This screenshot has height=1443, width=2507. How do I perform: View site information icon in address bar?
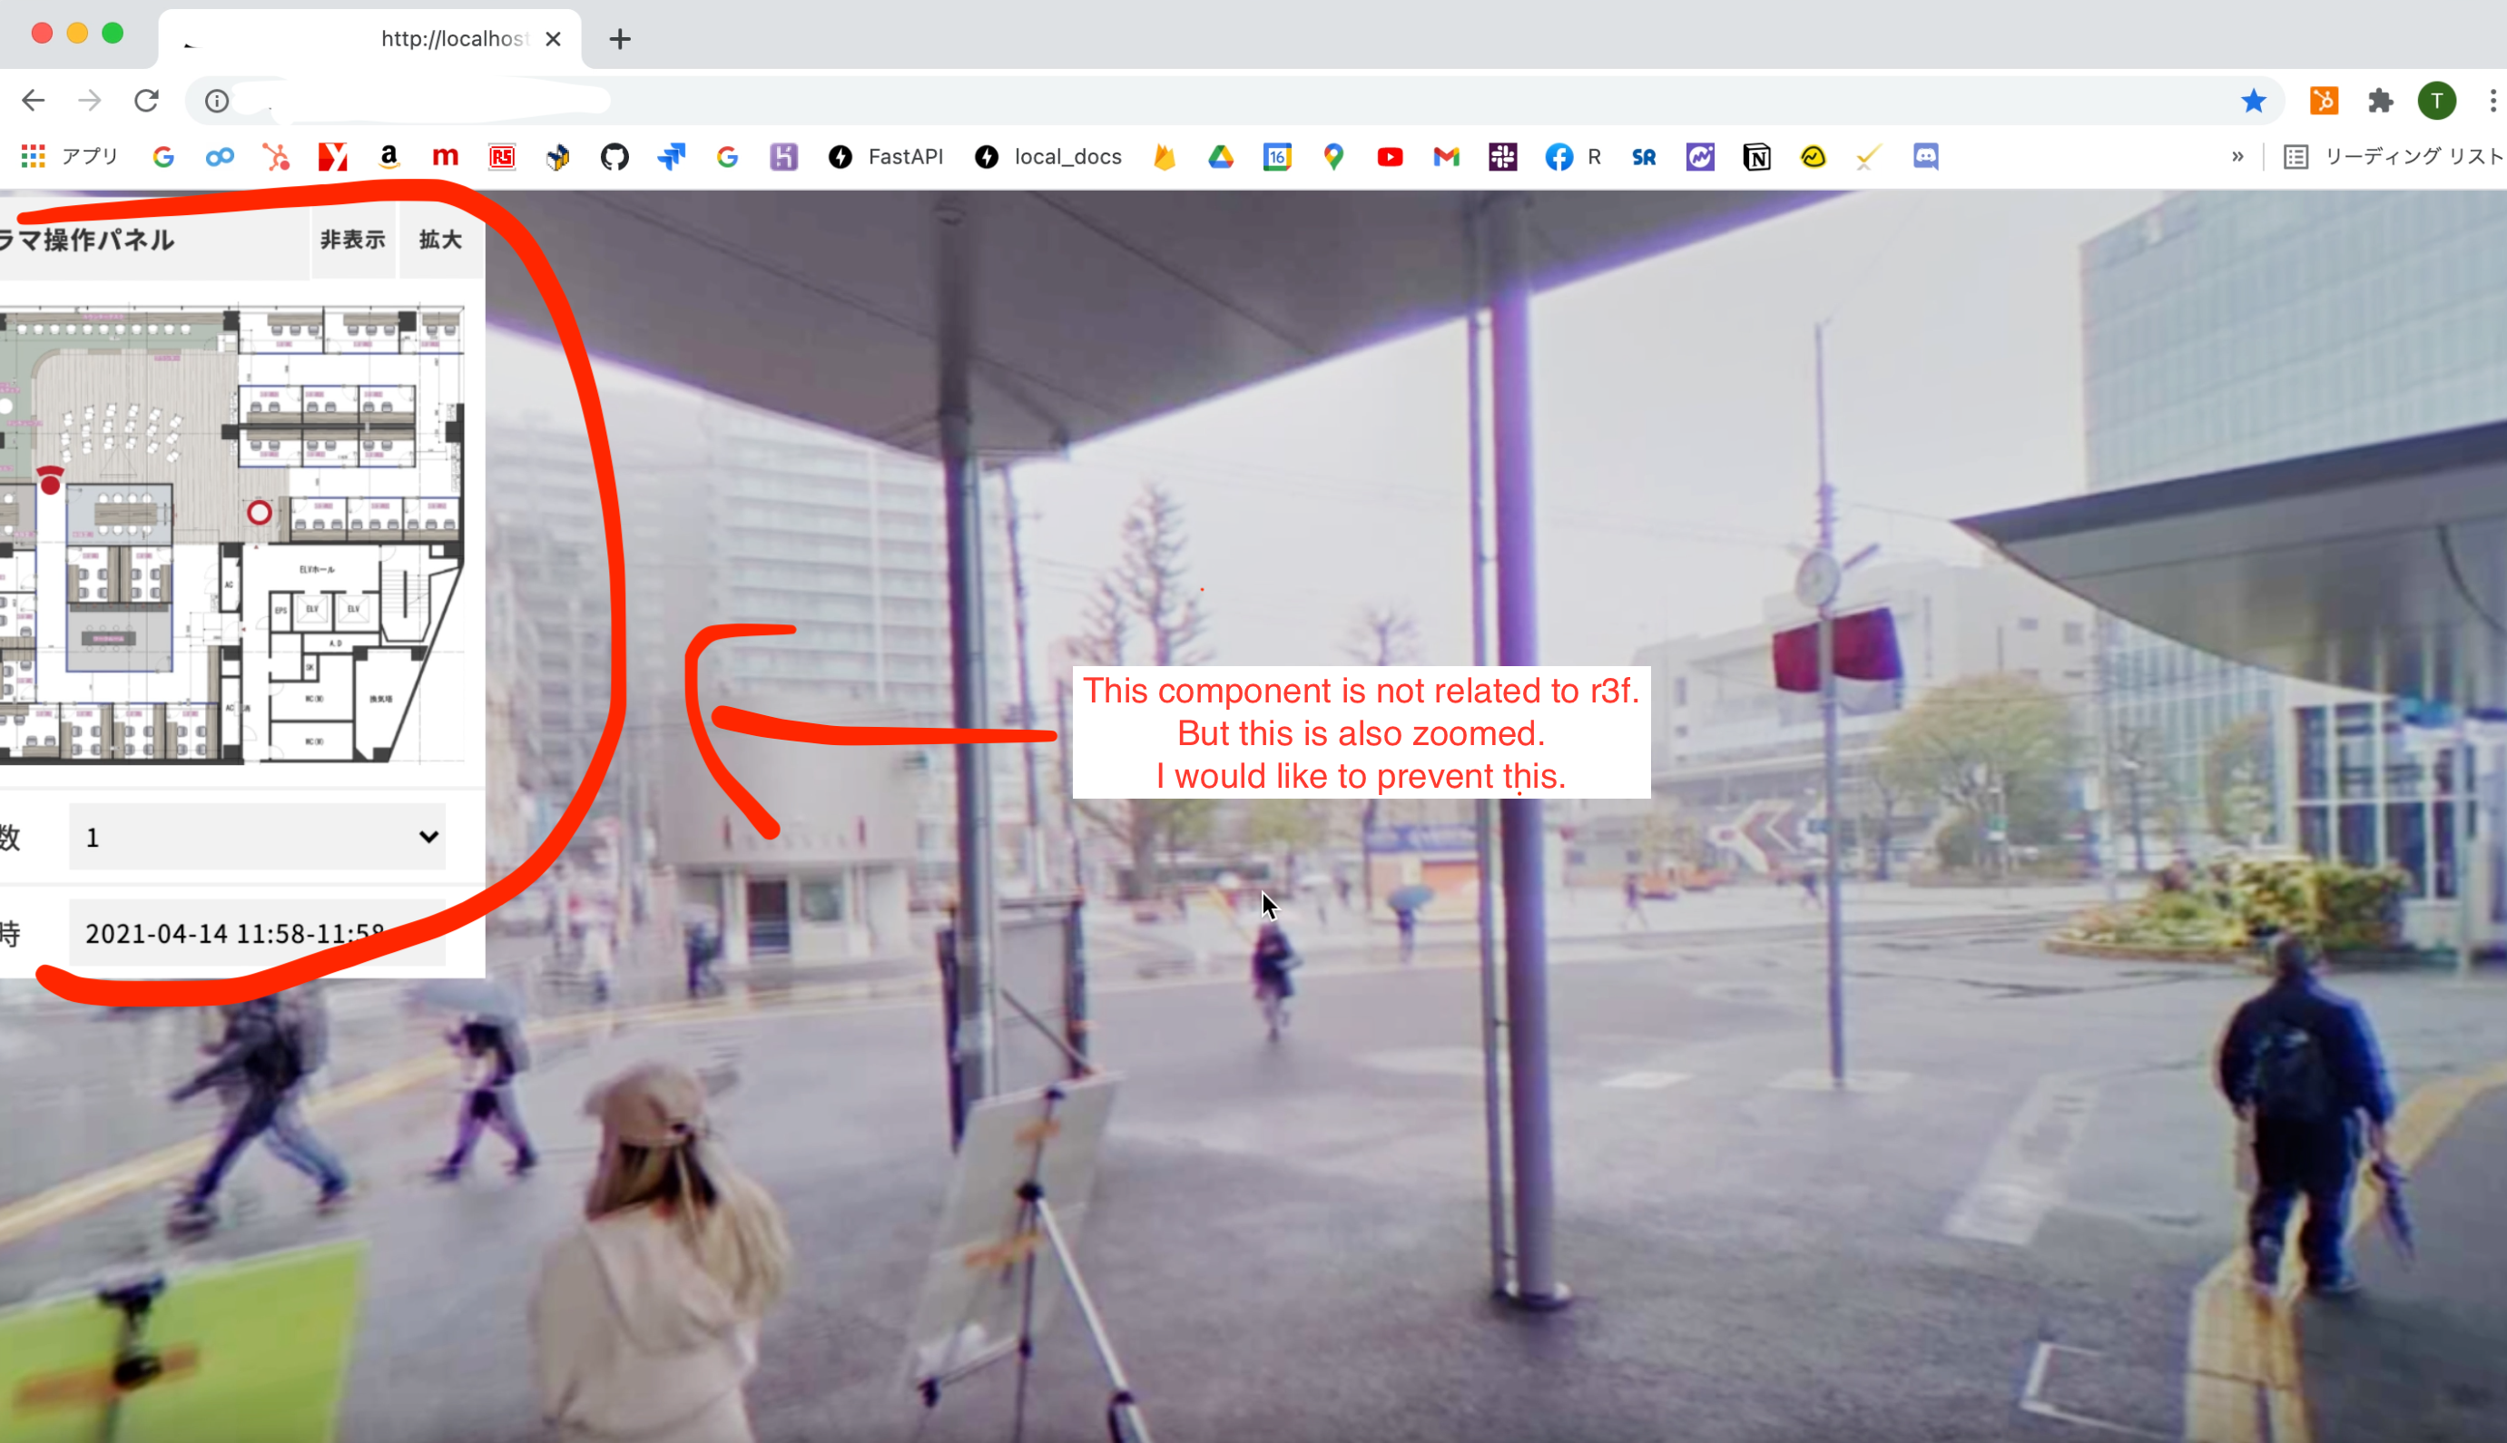[217, 100]
